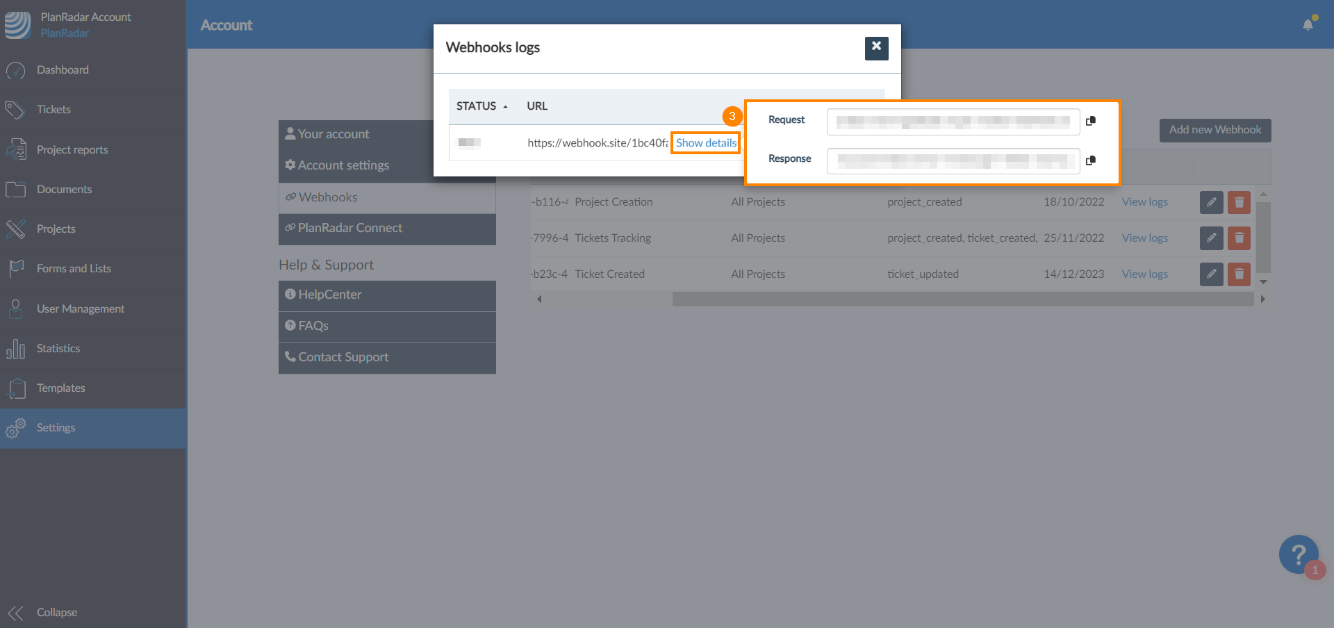This screenshot has width=1334, height=628.
Task: Go to PlanRadar Connect settings
Action: tap(349, 229)
